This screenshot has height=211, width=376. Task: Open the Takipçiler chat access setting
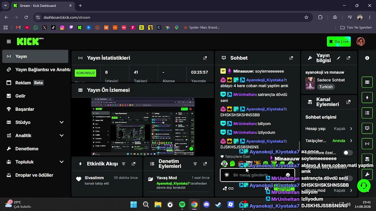coord(329,141)
